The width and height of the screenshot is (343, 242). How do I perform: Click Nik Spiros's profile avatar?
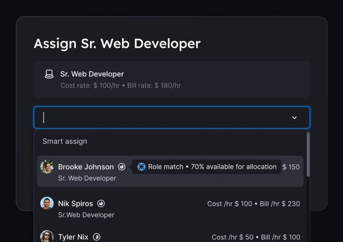click(x=47, y=204)
